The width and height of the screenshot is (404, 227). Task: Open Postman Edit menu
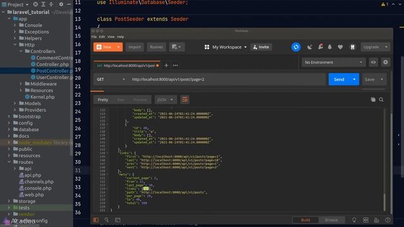point(102,37)
